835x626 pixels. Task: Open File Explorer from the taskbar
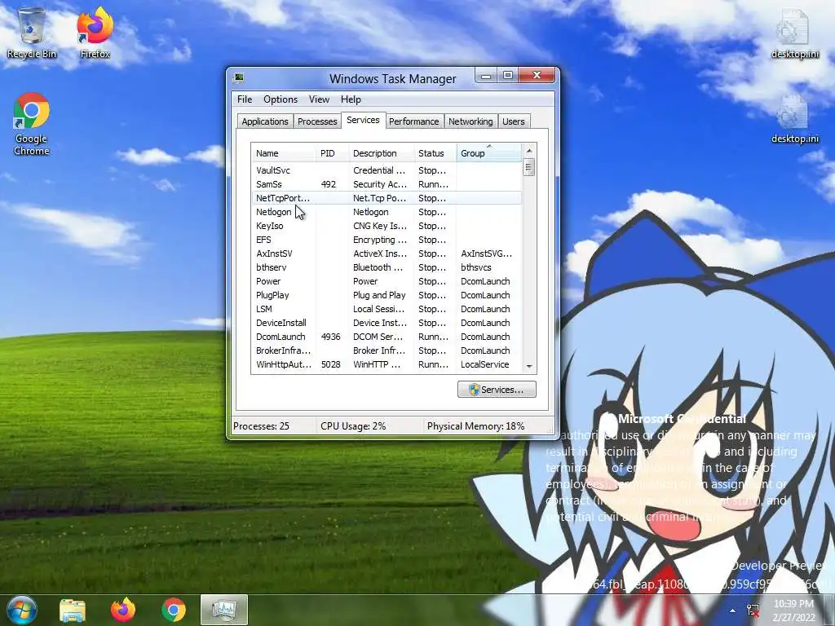(x=73, y=610)
